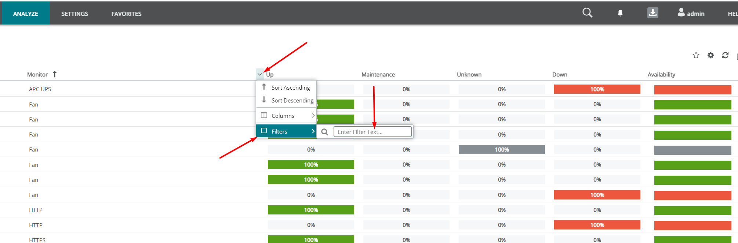Click the magnifier beside the filter text box
The image size is (738, 243).
(x=324, y=132)
